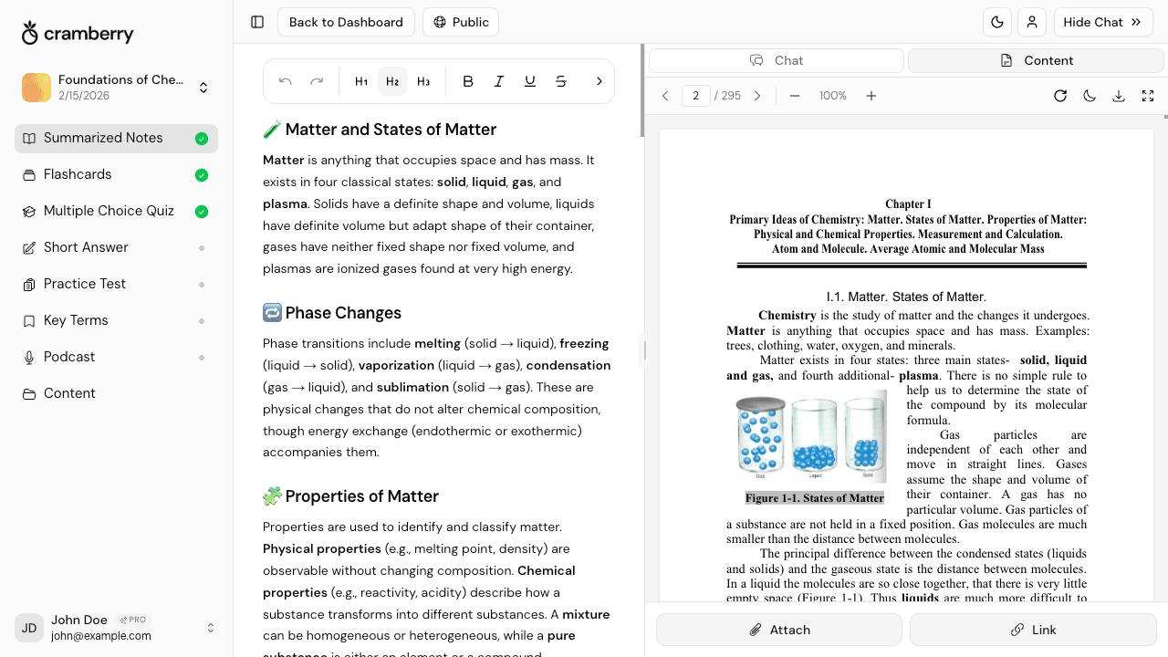
Task: Open the Foundations of Chemistry workspace switcher
Action: [203, 87]
